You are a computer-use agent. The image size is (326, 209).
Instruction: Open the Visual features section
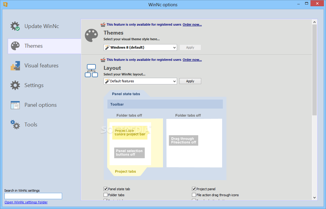41,66
